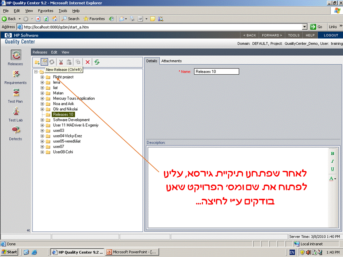Apply Bold formatting in Description
Screen dimensions: 343x257
pos(333,153)
